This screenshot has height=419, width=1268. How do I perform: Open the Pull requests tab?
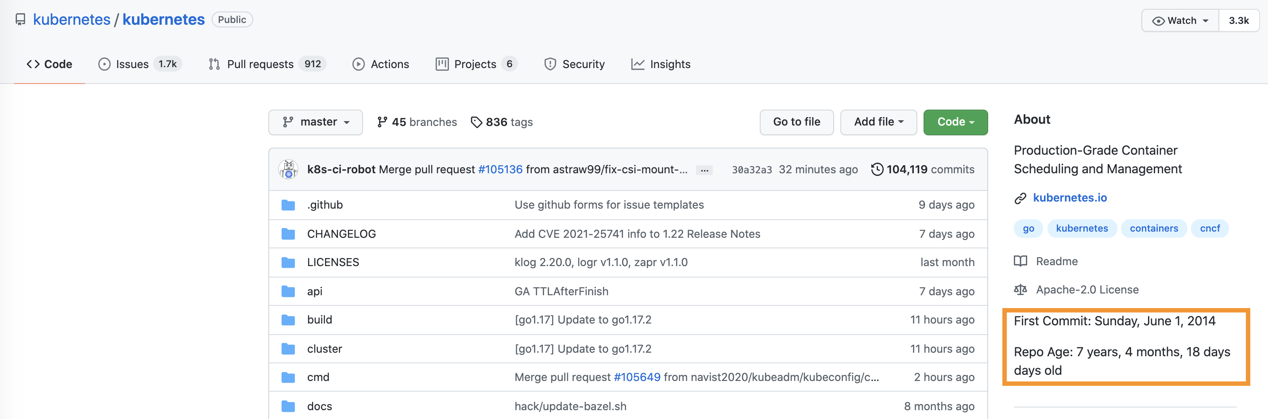pyautogui.click(x=267, y=65)
